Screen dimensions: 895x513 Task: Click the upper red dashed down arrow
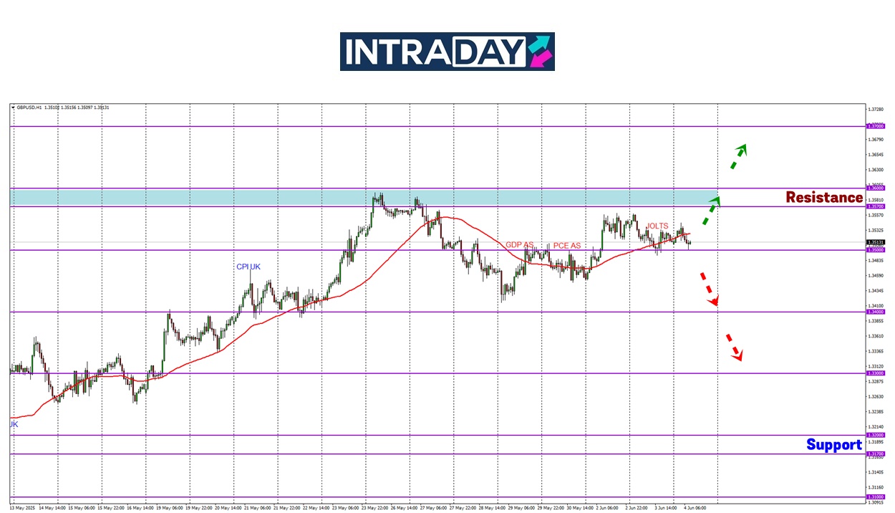point(708,289)
